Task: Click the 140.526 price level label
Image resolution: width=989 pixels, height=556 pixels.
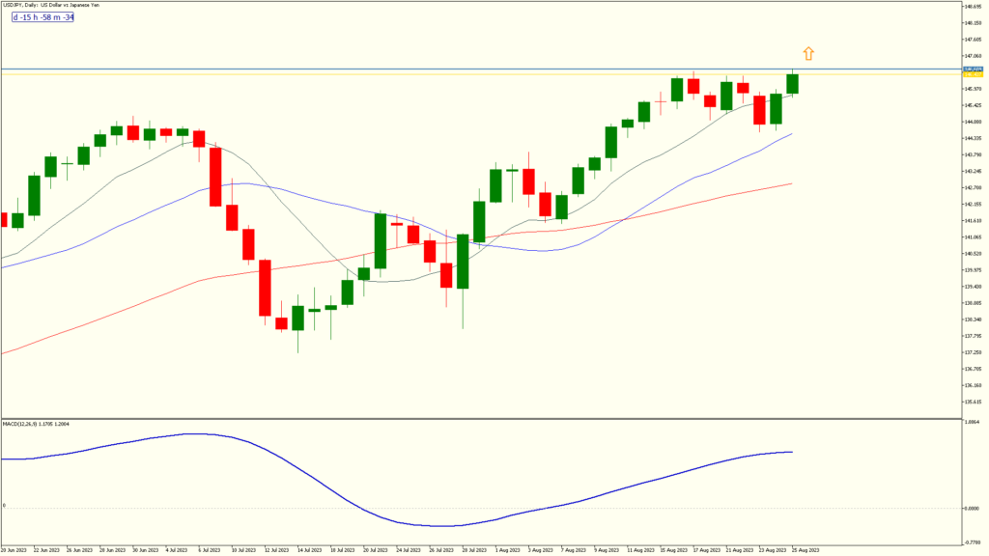Action: point(971,255)
